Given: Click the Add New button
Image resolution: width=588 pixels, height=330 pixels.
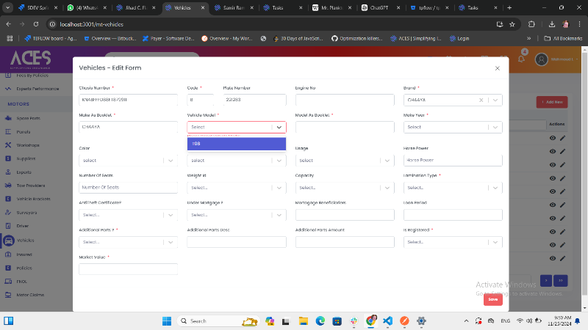Looking at the screenshot, I should (551, 102).
